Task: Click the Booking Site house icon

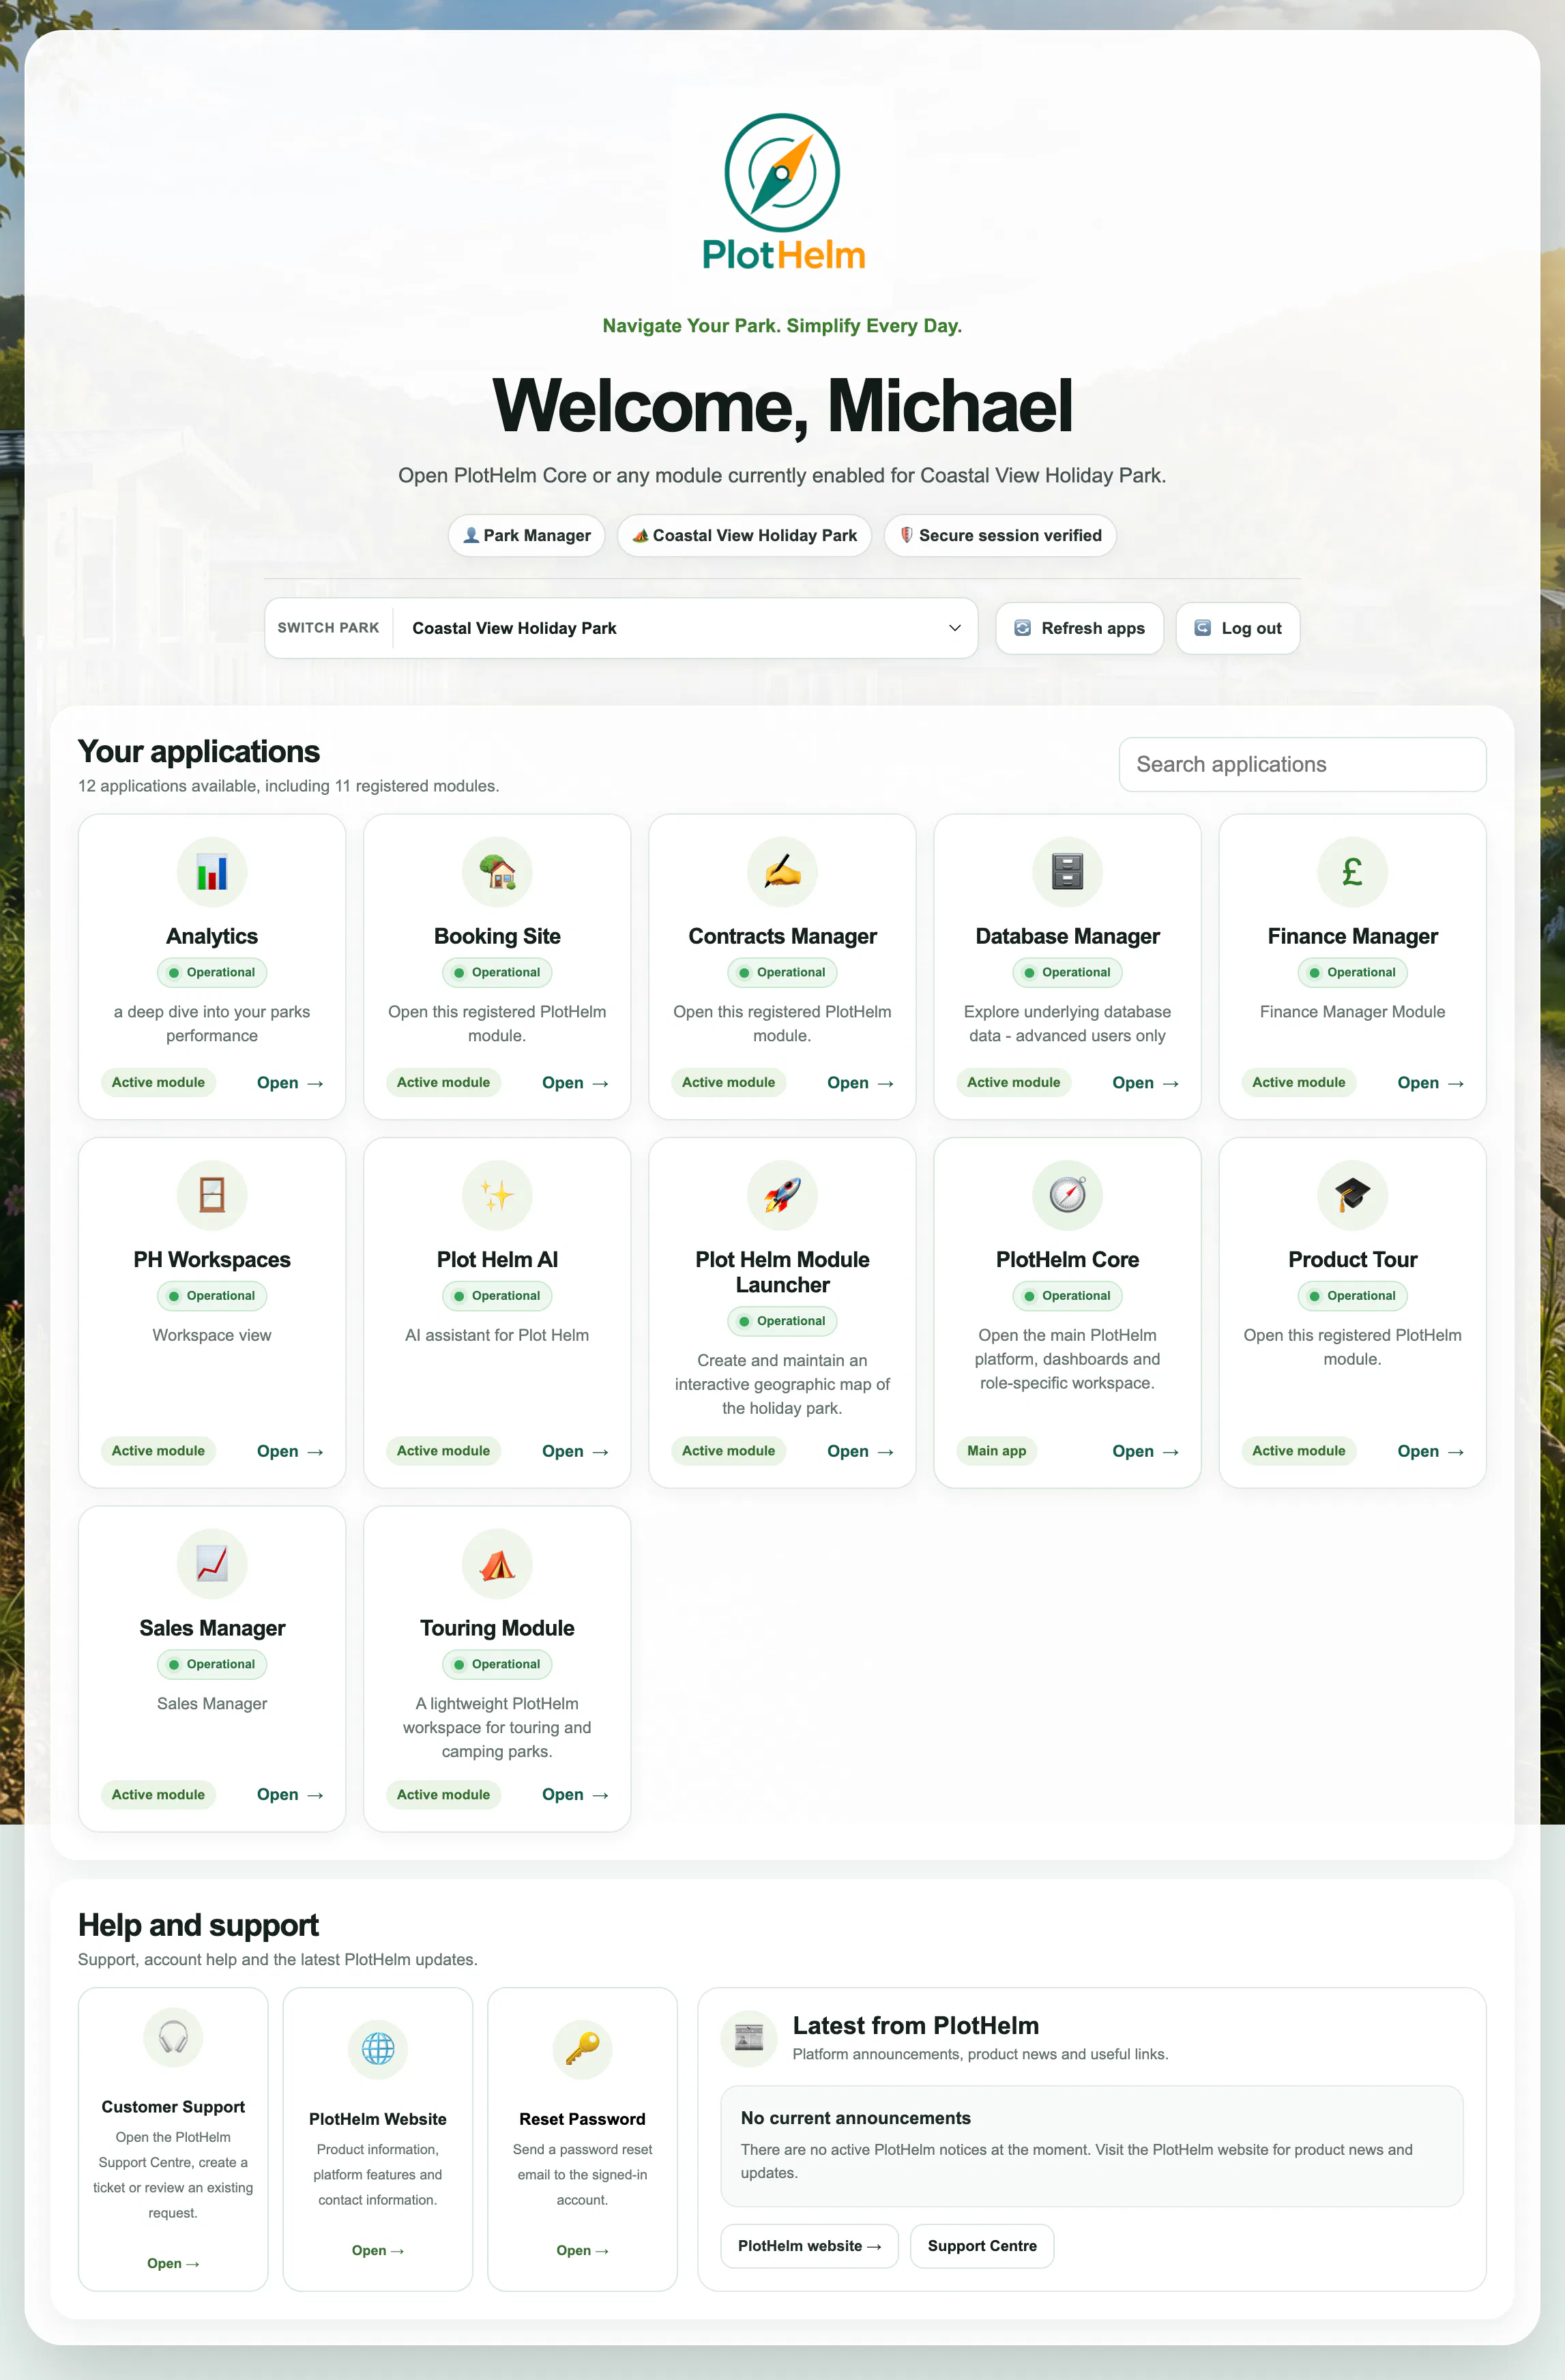Action: click(497, 872)
